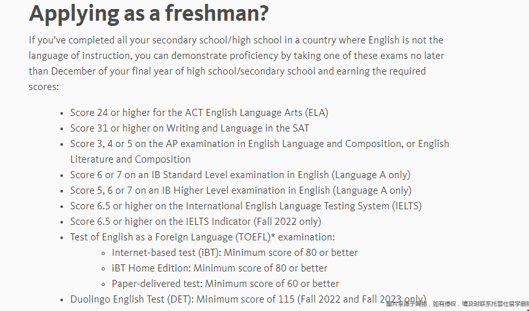
Task: Select the SAT Writing and Language line
Action: click(190, 128)
